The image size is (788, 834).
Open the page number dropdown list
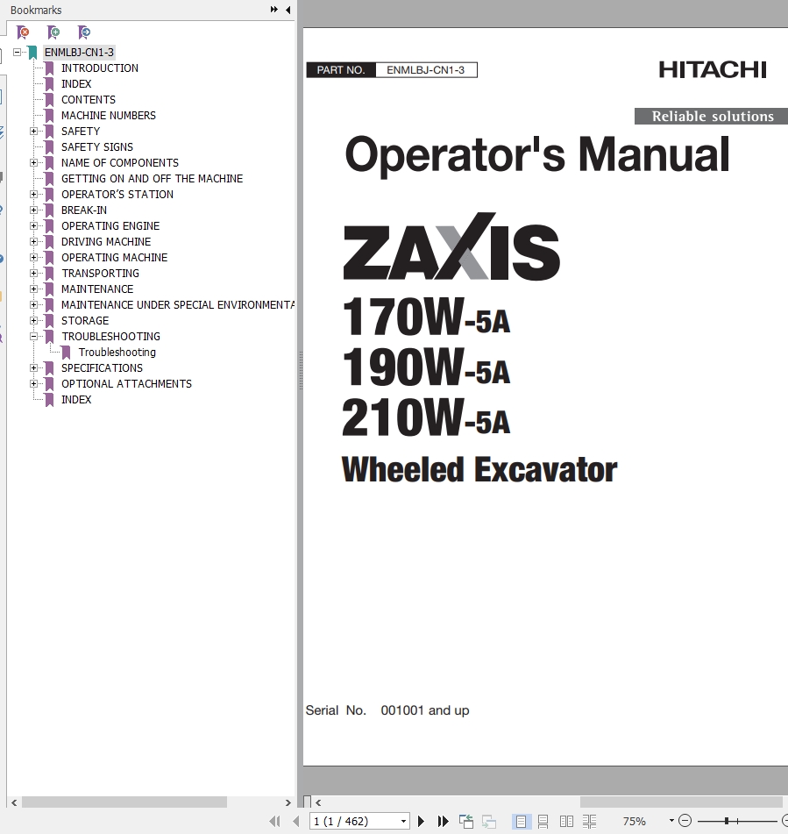403,821
